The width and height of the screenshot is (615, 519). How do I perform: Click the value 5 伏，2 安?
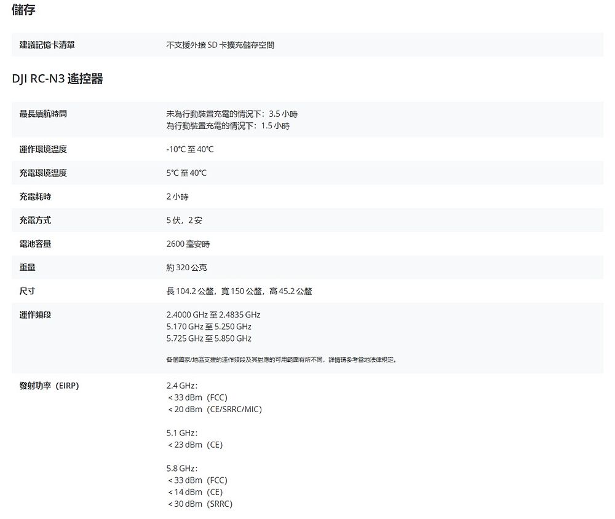point(184,220)
